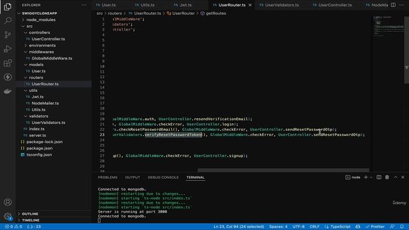The width and height of the screenshot is (409, 230).
Task: Change CRLF end of line sequence
Action: (314, 227)
